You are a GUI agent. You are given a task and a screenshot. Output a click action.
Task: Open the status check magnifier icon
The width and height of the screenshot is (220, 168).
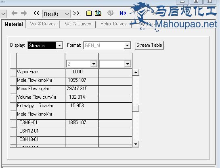tap(98, 13)
